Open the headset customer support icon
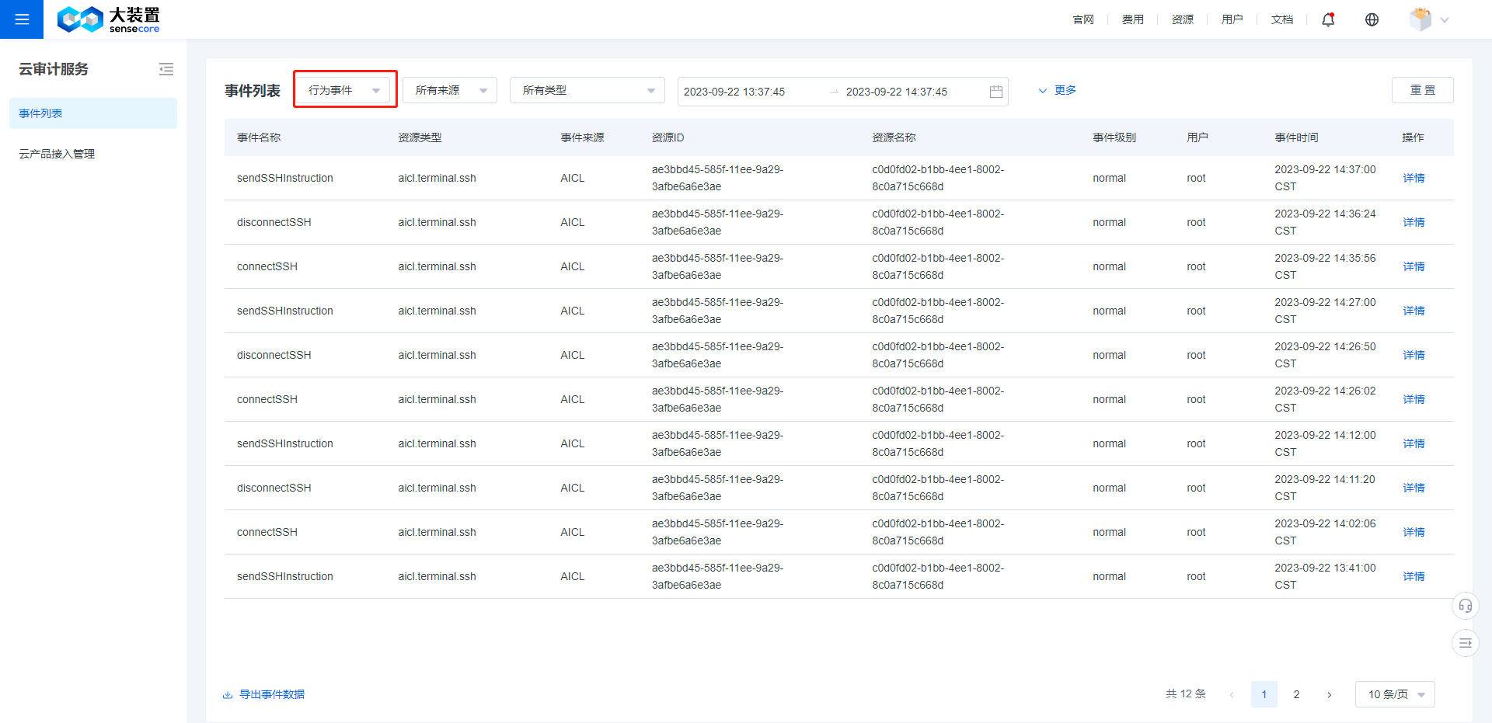 click(1465, 606)
